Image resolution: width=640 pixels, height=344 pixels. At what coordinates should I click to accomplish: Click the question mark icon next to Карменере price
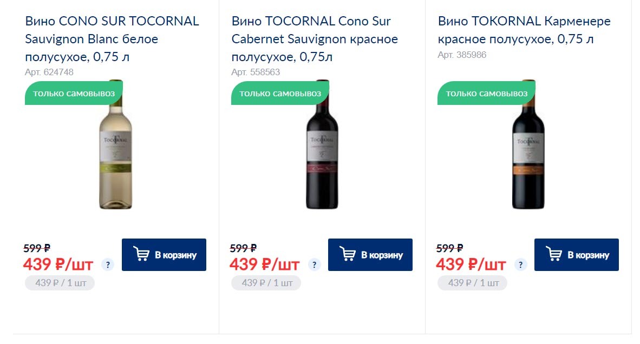click(x=521, y=265)
